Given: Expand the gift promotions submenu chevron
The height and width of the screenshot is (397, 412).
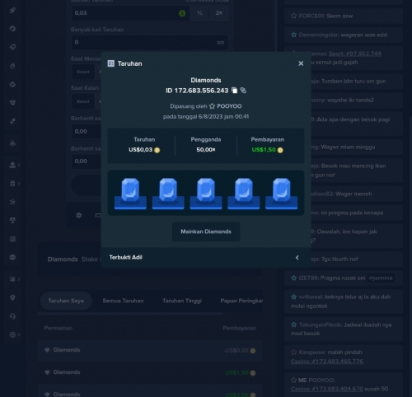Looking at the screenshot, I should (x=19, y=184).
